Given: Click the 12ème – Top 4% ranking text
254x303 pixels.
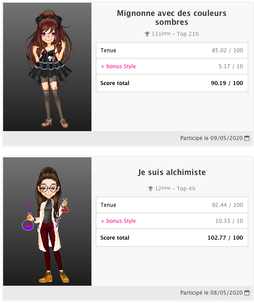Looking at the screenshot, I should pyautogui.click(x=175, y=188).
